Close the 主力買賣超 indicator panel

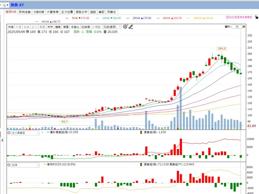pyautogui.click(x=9, y=133)
